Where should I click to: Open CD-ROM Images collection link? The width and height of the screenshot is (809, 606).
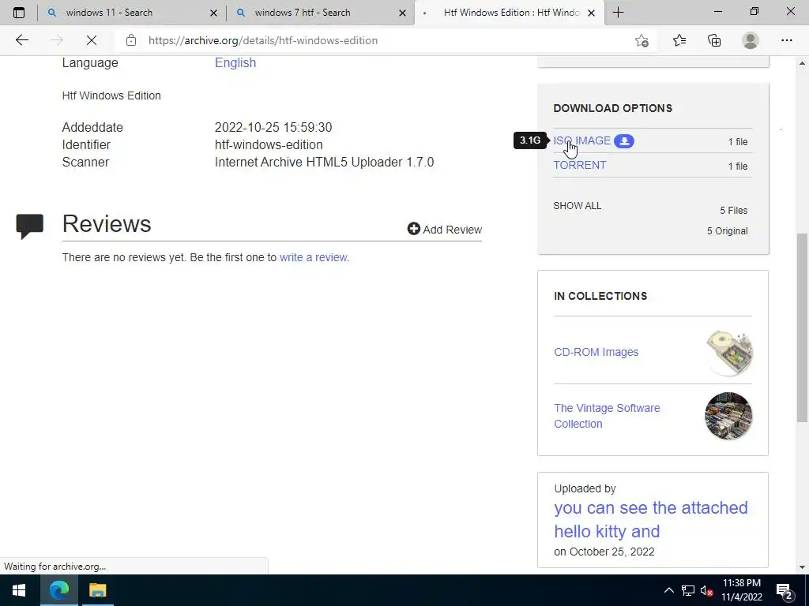[x=596, y=352]
